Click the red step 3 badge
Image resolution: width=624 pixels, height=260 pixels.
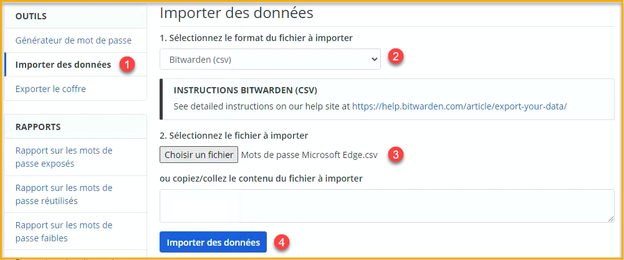click(x=395, y=155)
